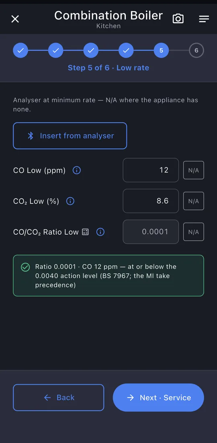
Task: Continue with Next · Service button
Action: (158, 397)
